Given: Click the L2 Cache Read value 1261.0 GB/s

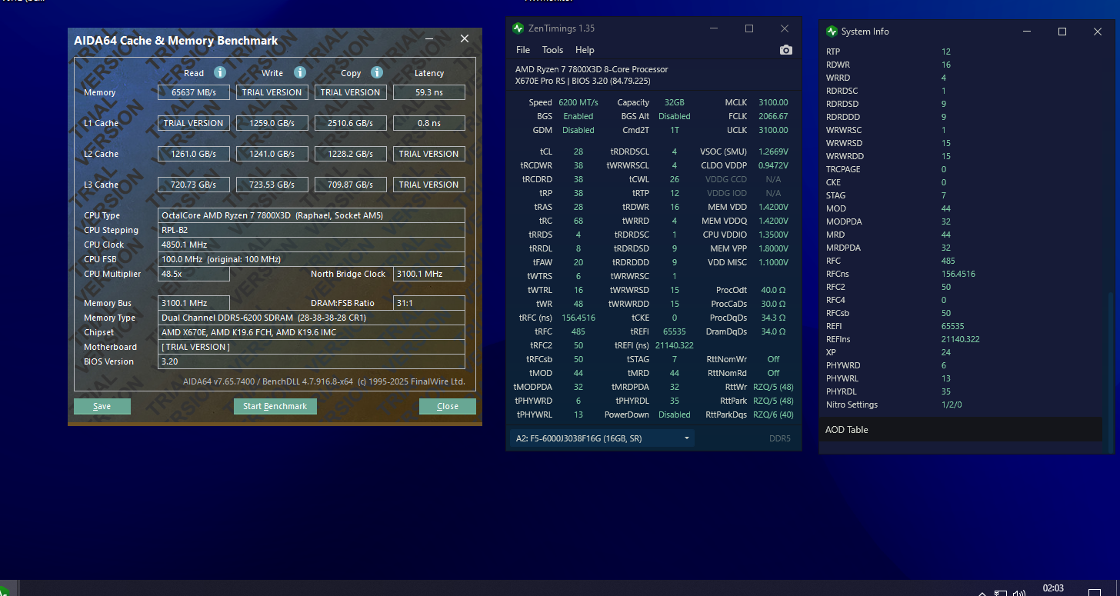Looking at the screenshot, I should pyautogui.click(x=194, y=154).
